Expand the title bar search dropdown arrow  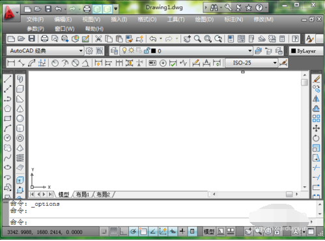221,8
